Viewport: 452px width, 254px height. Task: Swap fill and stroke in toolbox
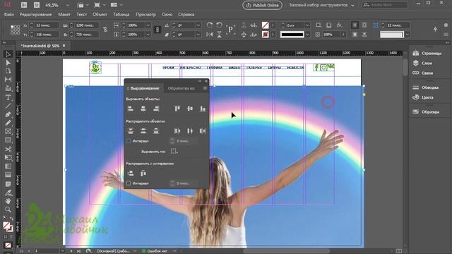tap(11, 219)
